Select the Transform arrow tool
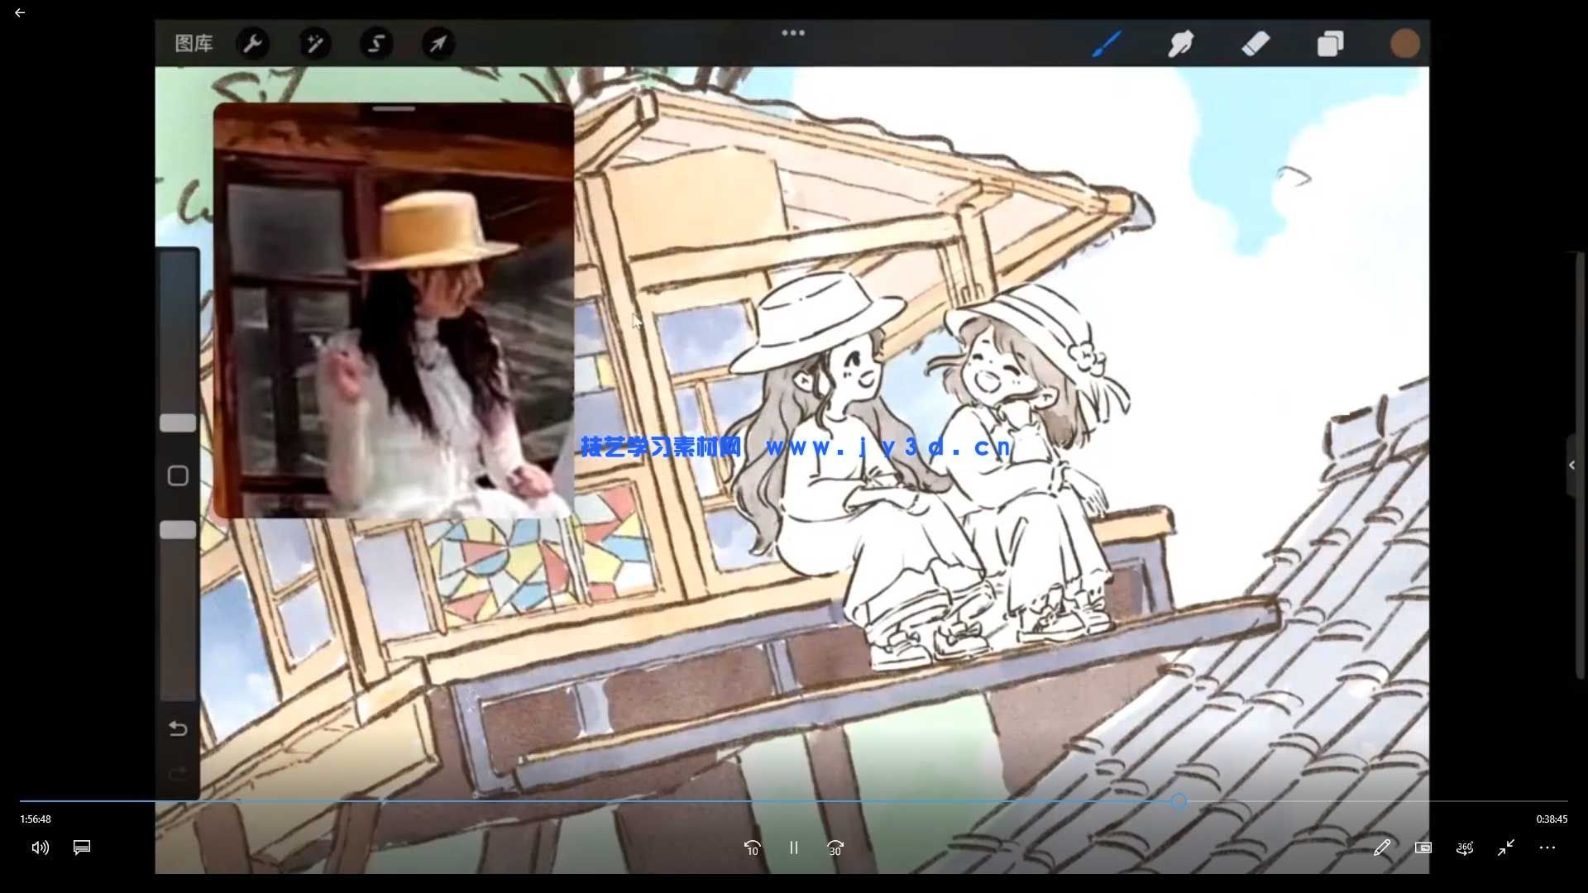Screen dimensions: 1588x893 tap(438, 43)
